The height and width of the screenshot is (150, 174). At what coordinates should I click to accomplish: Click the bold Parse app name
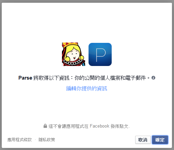[x=25, y=78]
